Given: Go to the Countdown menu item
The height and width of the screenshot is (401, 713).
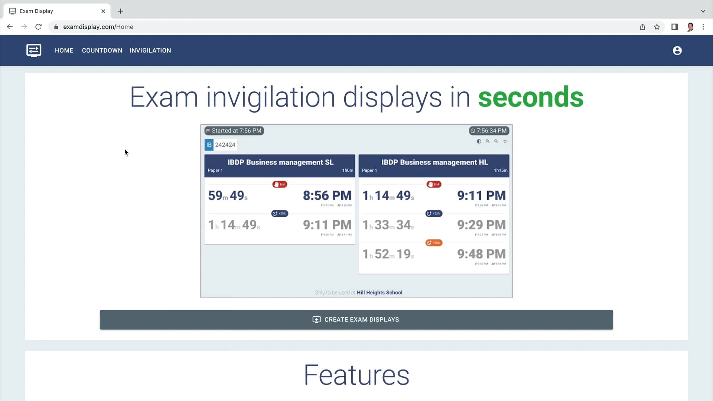Looking at the screenshot, I should [x=102, y=50].
